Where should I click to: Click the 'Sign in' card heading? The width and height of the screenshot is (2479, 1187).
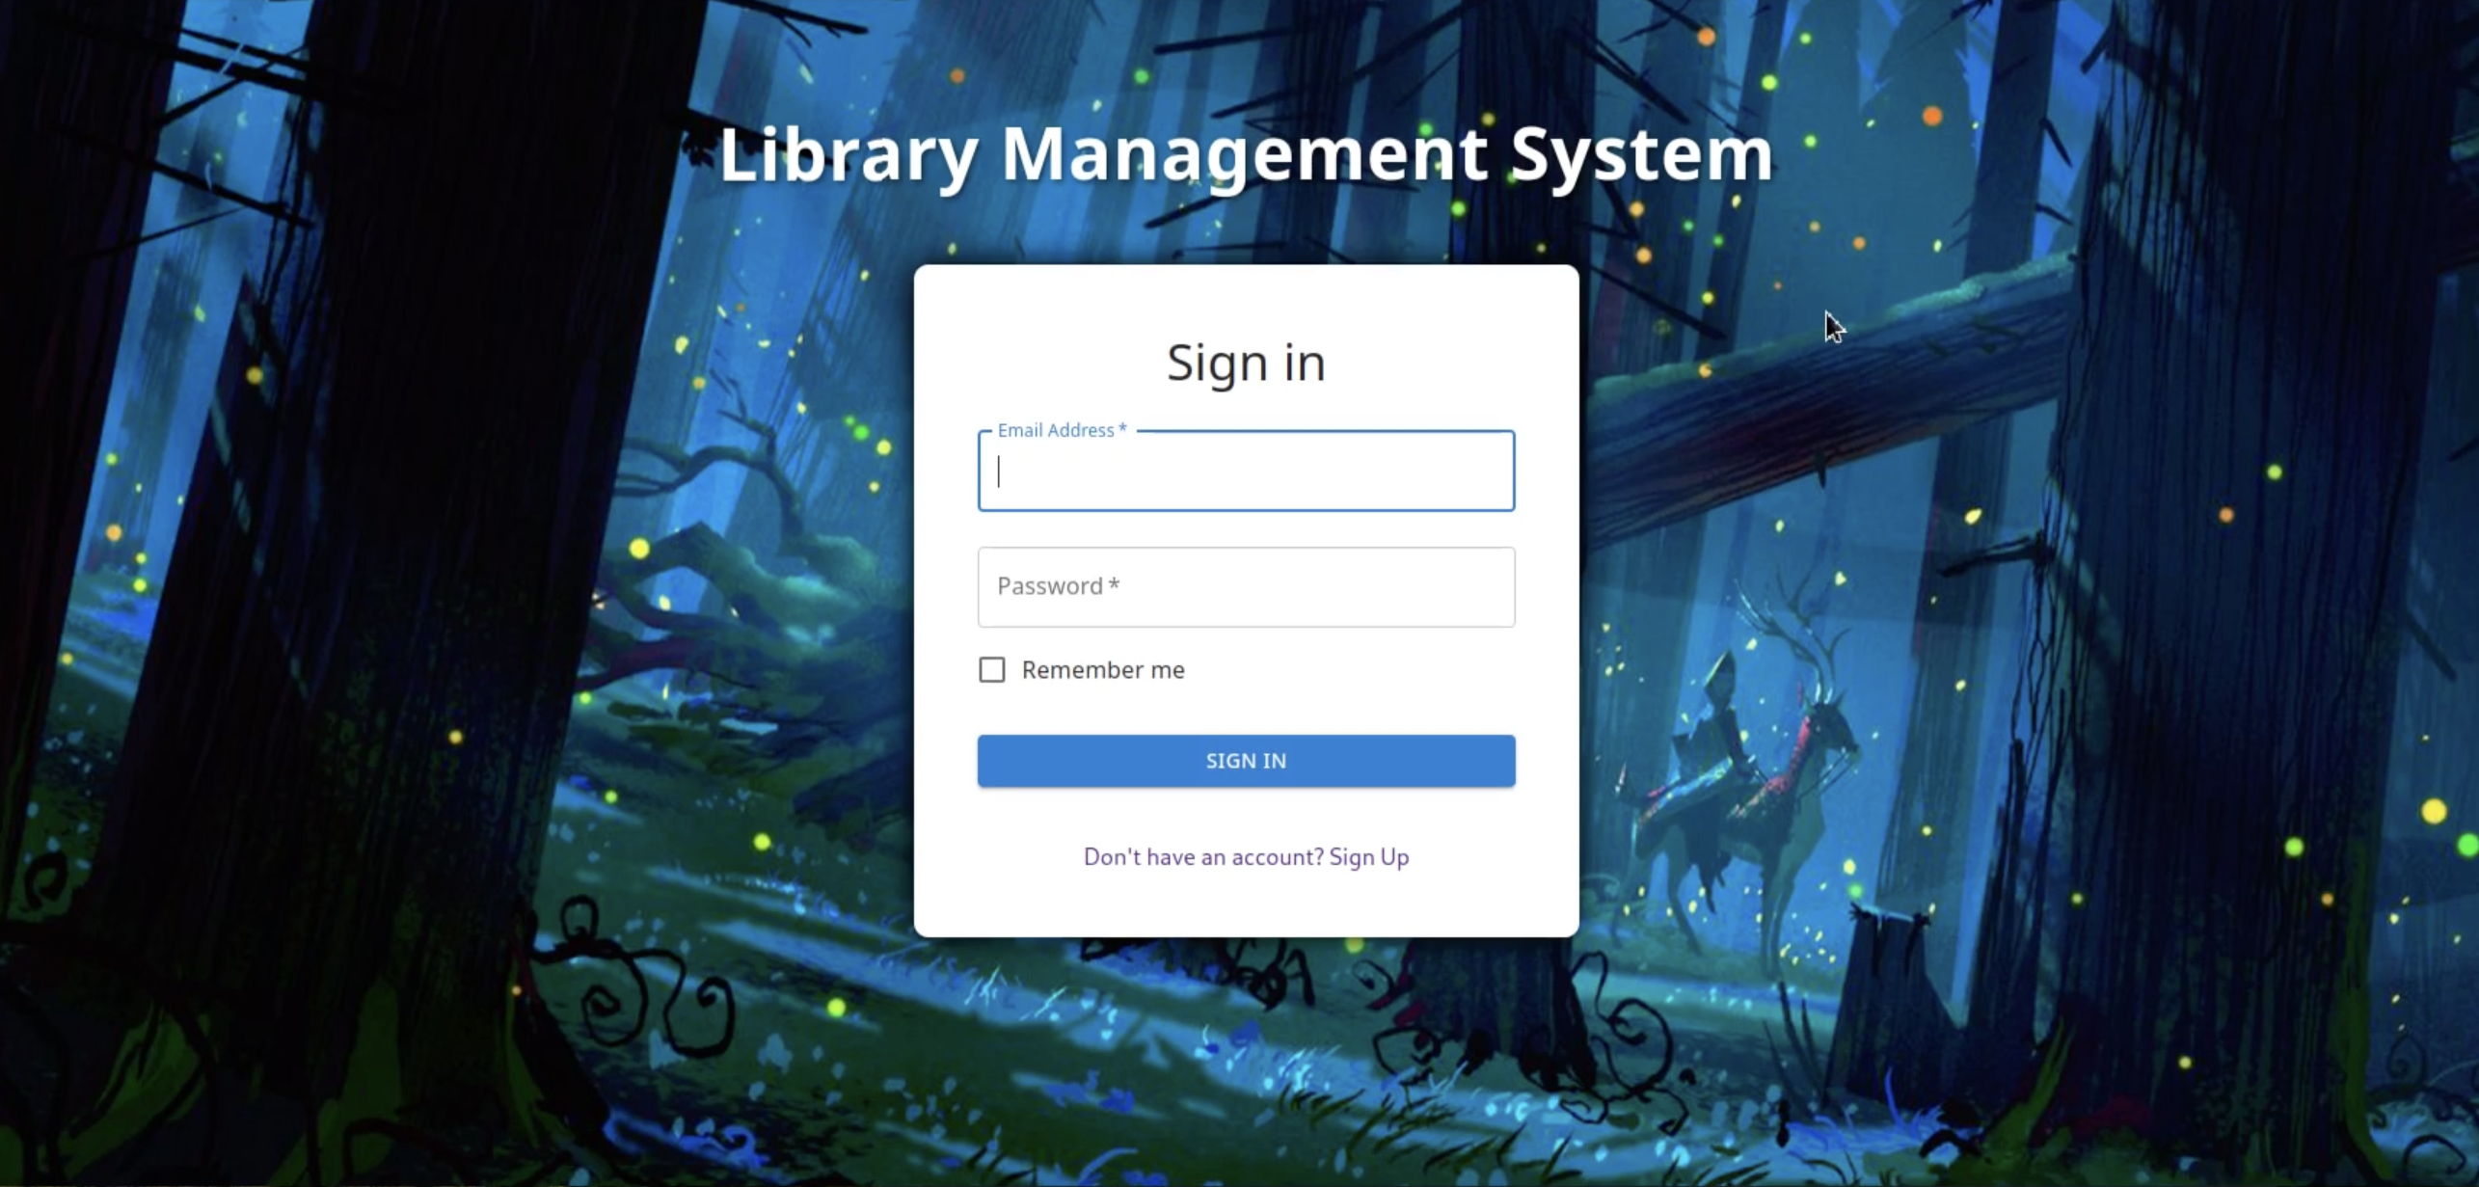[1246, 363]
